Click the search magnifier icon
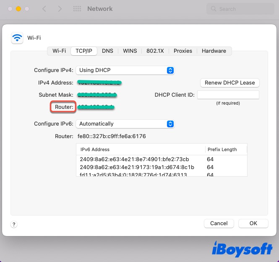The height and width of the screenshot is (262, 279). [x=214, y=9]
